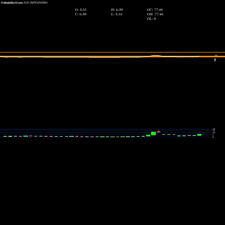Select the close value C: 6.30
This screenshot has height=225, width=225.
click(x=81, y=14)
